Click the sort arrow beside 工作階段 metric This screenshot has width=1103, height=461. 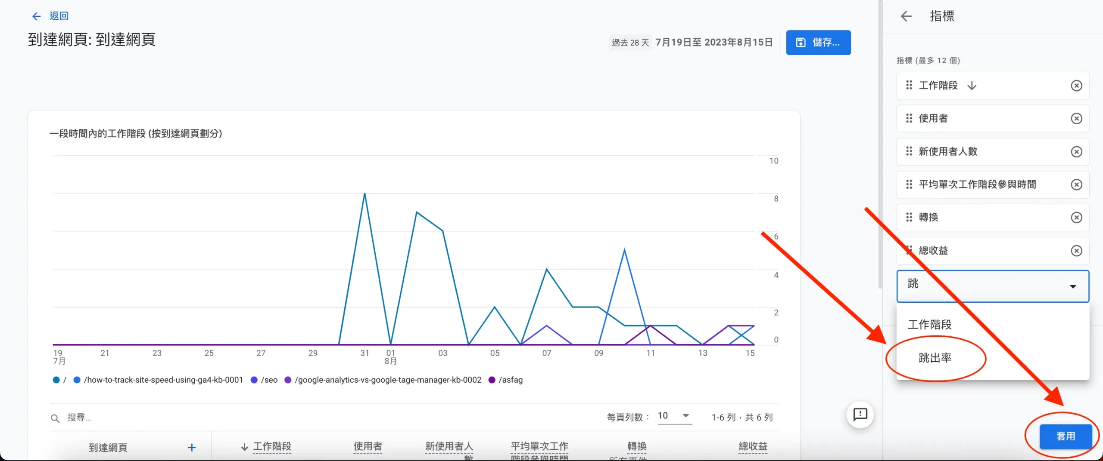coord(972,86)
